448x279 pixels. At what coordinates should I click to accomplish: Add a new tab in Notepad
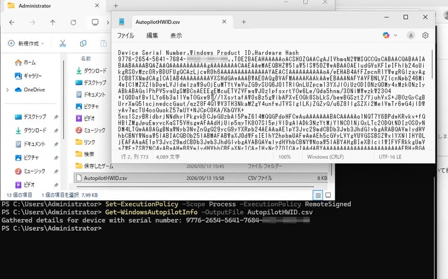coord(243,22)
